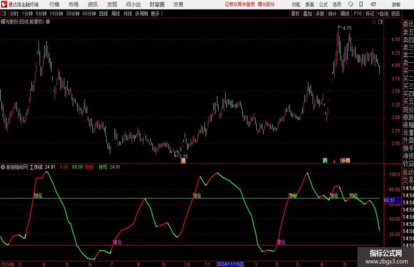The height and width of the screenshot is (267, 414).
Task: Click the 证券交易未登录 login link
Action: pos(240,4)
